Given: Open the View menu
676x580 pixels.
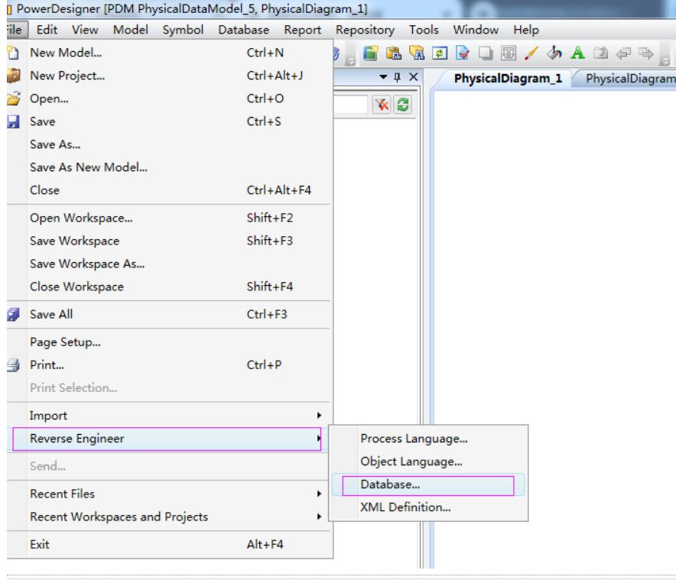Looking at the screenshot, I should (85, 30).
